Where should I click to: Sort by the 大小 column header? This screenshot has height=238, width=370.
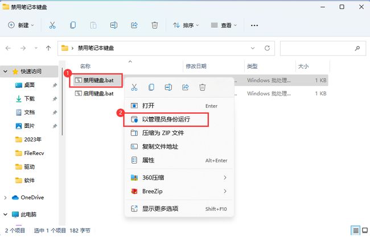(x=303, y=66)
